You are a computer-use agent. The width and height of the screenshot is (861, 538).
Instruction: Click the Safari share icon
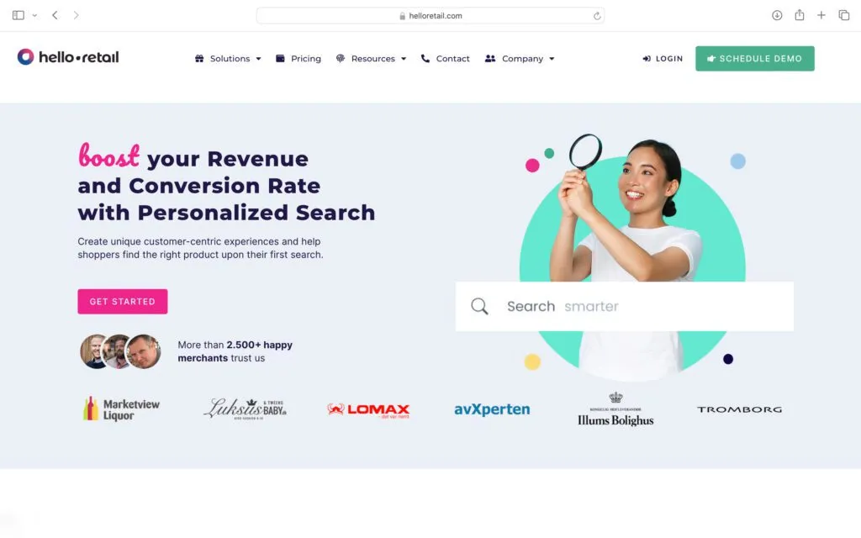tap(800, 15)
